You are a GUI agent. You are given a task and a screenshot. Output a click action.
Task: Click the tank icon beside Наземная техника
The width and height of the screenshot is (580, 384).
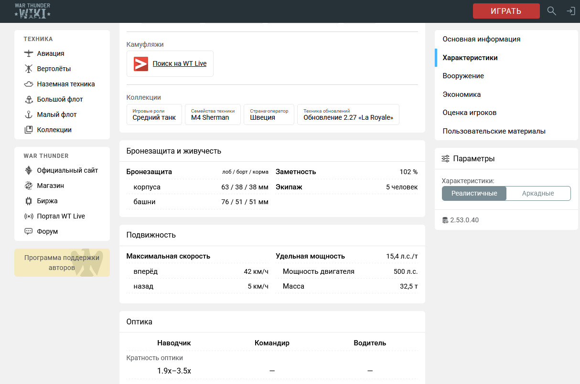tap(29, 84)
